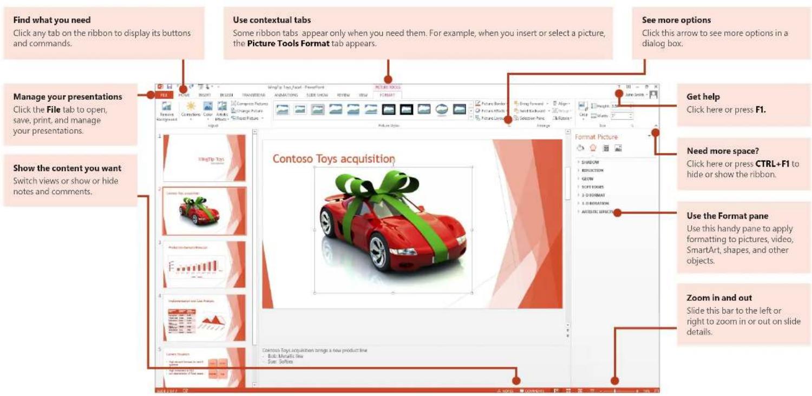Open the Rotate dropdown
The width and height of the screenshot is (812, 396).
point(562,118)
